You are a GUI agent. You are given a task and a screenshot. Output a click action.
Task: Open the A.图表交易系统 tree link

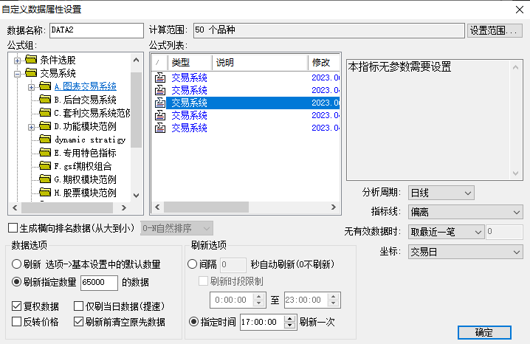click(85, 86)
